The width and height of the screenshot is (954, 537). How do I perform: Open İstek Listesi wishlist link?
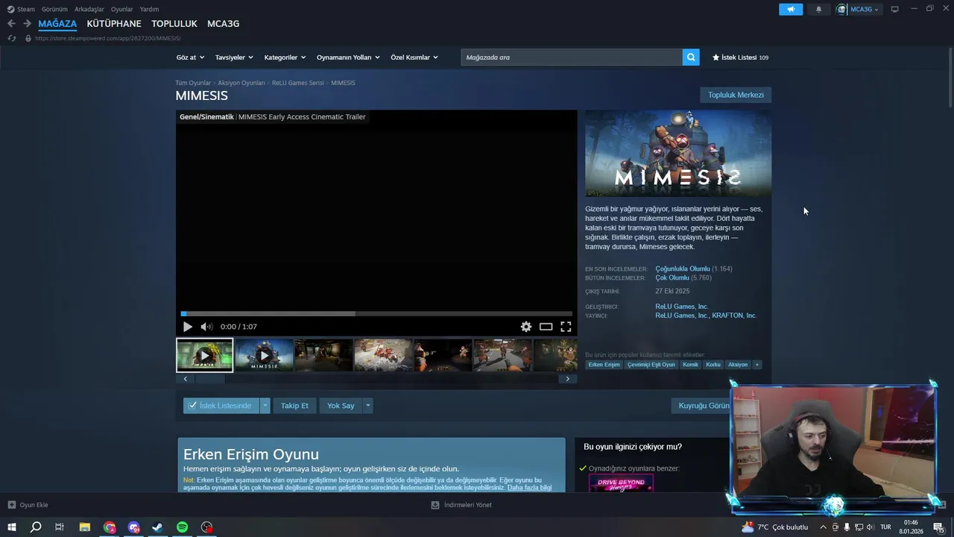tap(740, 57)
